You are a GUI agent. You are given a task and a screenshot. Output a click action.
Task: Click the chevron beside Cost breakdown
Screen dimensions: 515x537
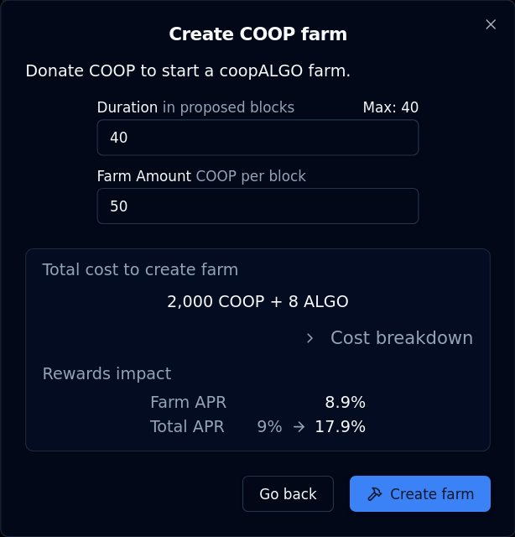tap(310, 338)
